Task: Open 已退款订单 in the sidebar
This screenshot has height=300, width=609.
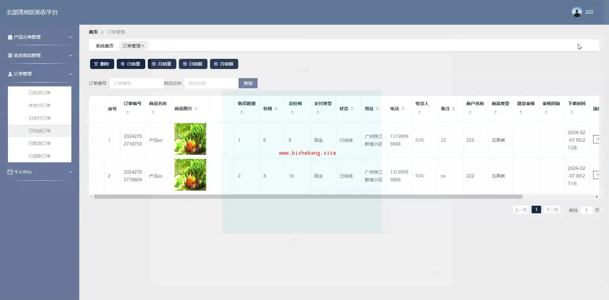Action: [40, 156]
